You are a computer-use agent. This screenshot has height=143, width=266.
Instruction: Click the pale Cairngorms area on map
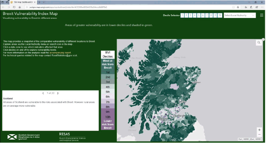(x=174, y=87)
